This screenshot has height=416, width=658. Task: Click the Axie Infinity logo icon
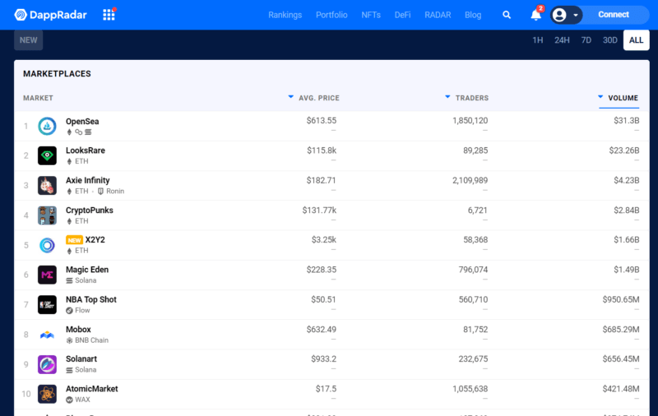point(47,185)
